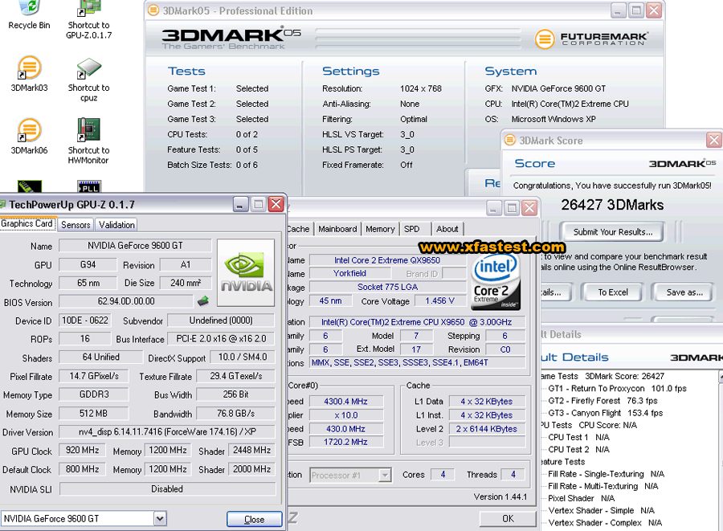Open the Cache tab in CPU-Z

[299, 229]
